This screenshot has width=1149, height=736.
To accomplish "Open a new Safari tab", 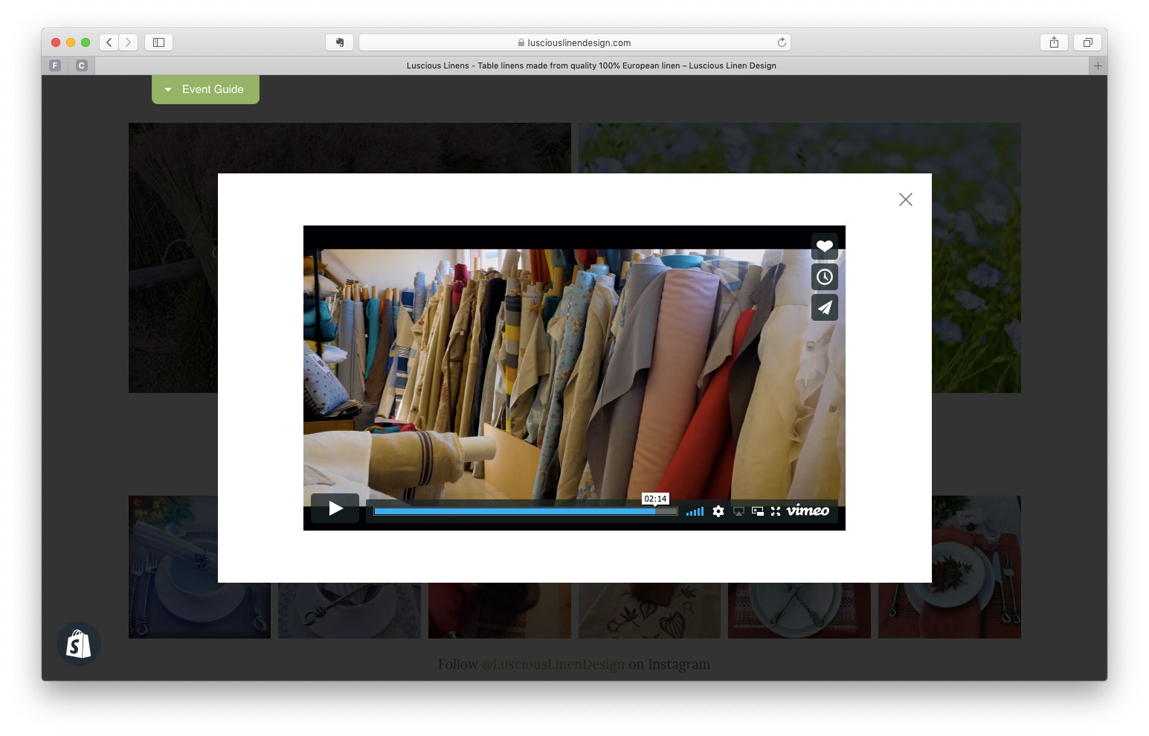I will click(1098, 65).
